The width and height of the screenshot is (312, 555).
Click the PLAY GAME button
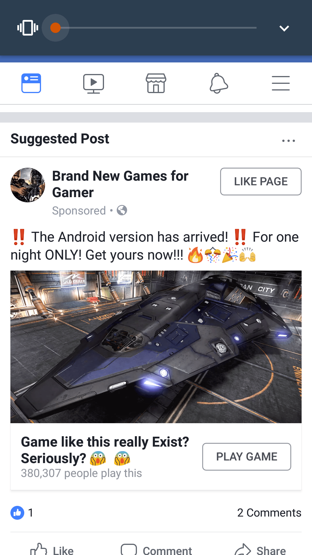247,457
